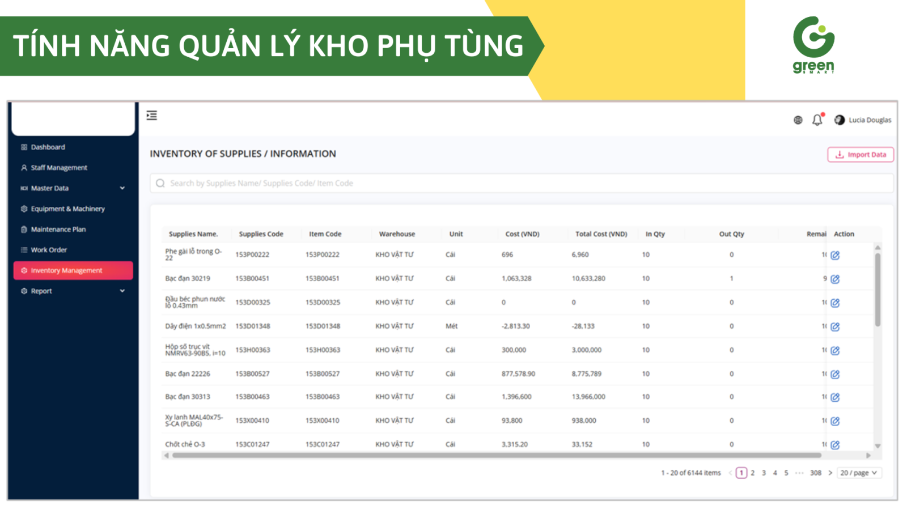Open Dashboard in the sidebar

[x=48, y=147]
